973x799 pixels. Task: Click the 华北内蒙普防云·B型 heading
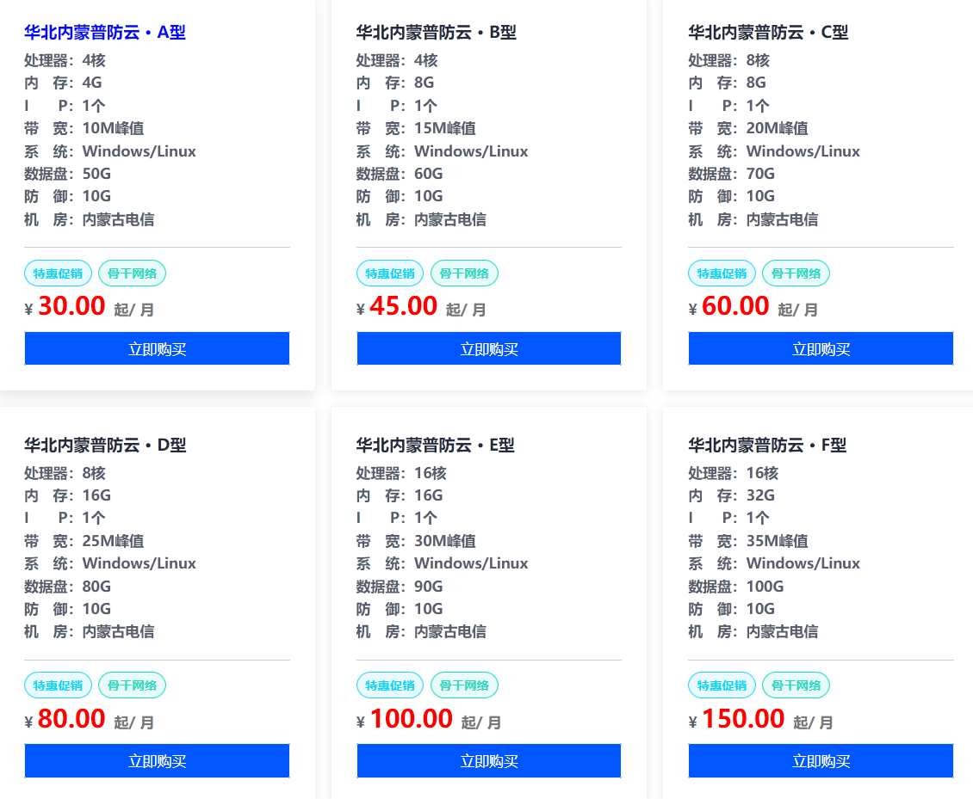[437, 33]
